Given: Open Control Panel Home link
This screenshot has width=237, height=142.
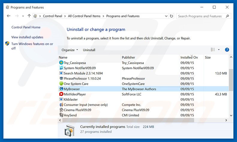Looking at the screenshot, I should point(26,27).
